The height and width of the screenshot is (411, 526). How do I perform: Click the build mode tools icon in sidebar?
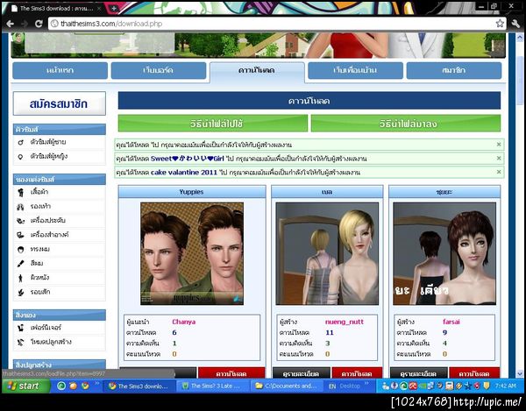[x=20, y=342]
